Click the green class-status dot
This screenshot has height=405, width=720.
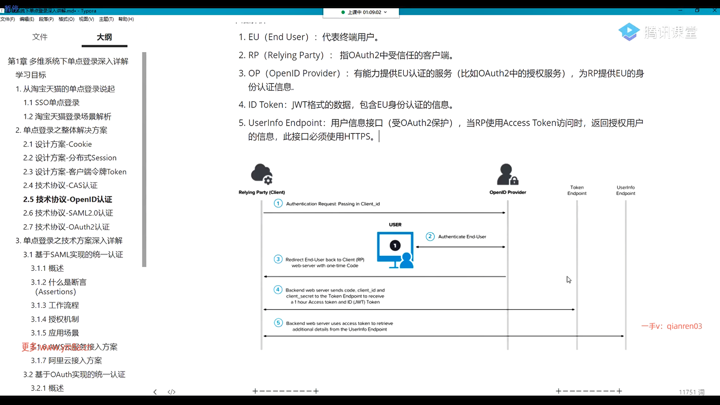pyautogui.click(x=343, y=12)
